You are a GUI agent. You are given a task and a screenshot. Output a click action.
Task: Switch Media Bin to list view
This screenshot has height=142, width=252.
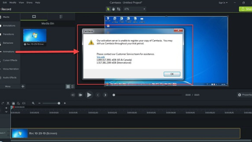pyautogui.click(x=73, y=86)
